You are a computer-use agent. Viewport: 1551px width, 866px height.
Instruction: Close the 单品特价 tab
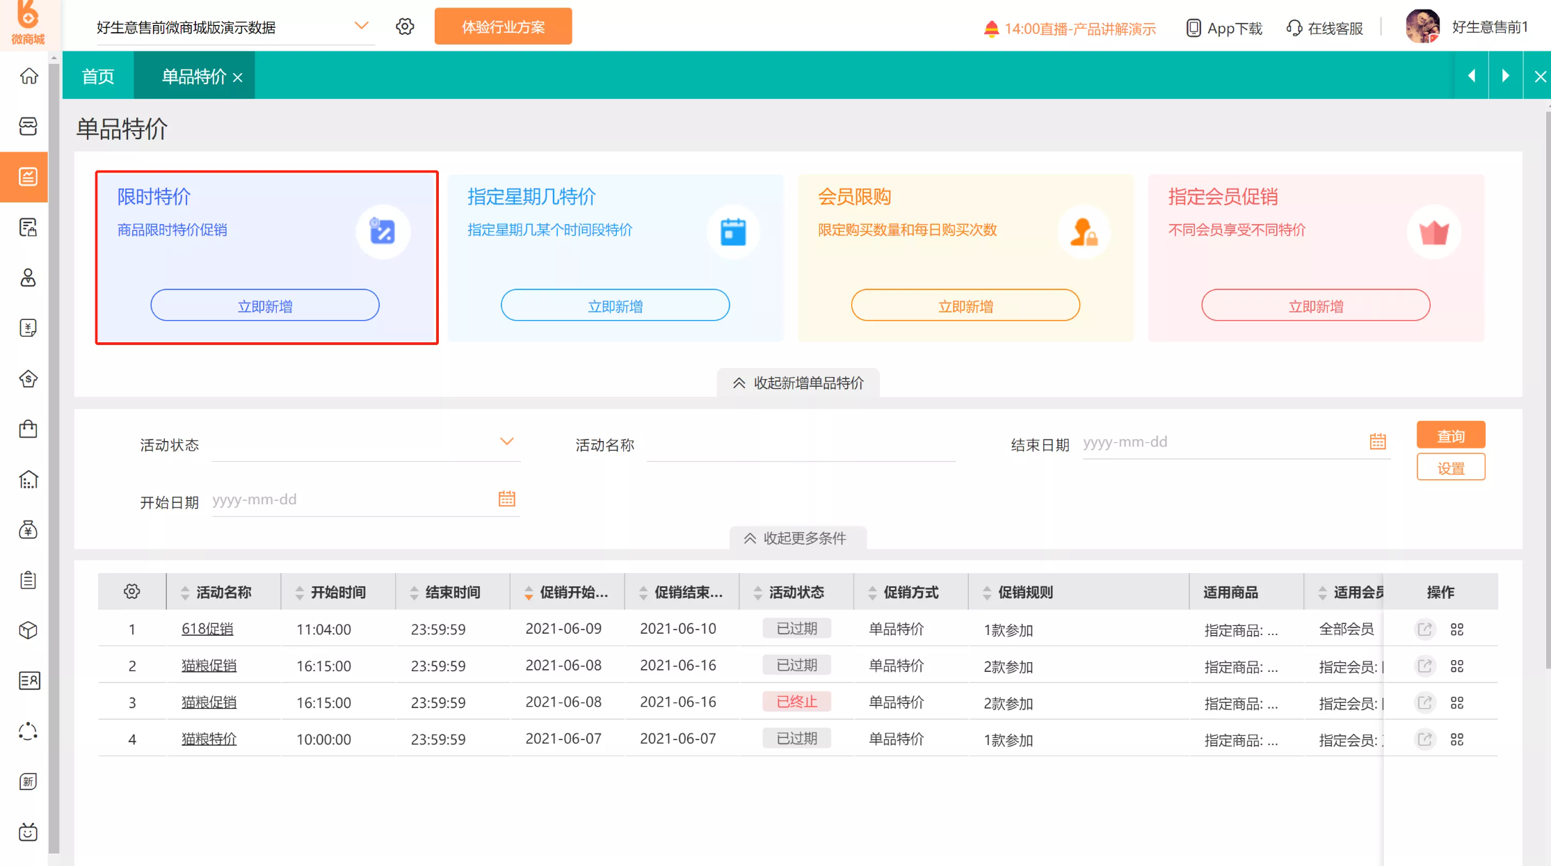pos(238,78)
